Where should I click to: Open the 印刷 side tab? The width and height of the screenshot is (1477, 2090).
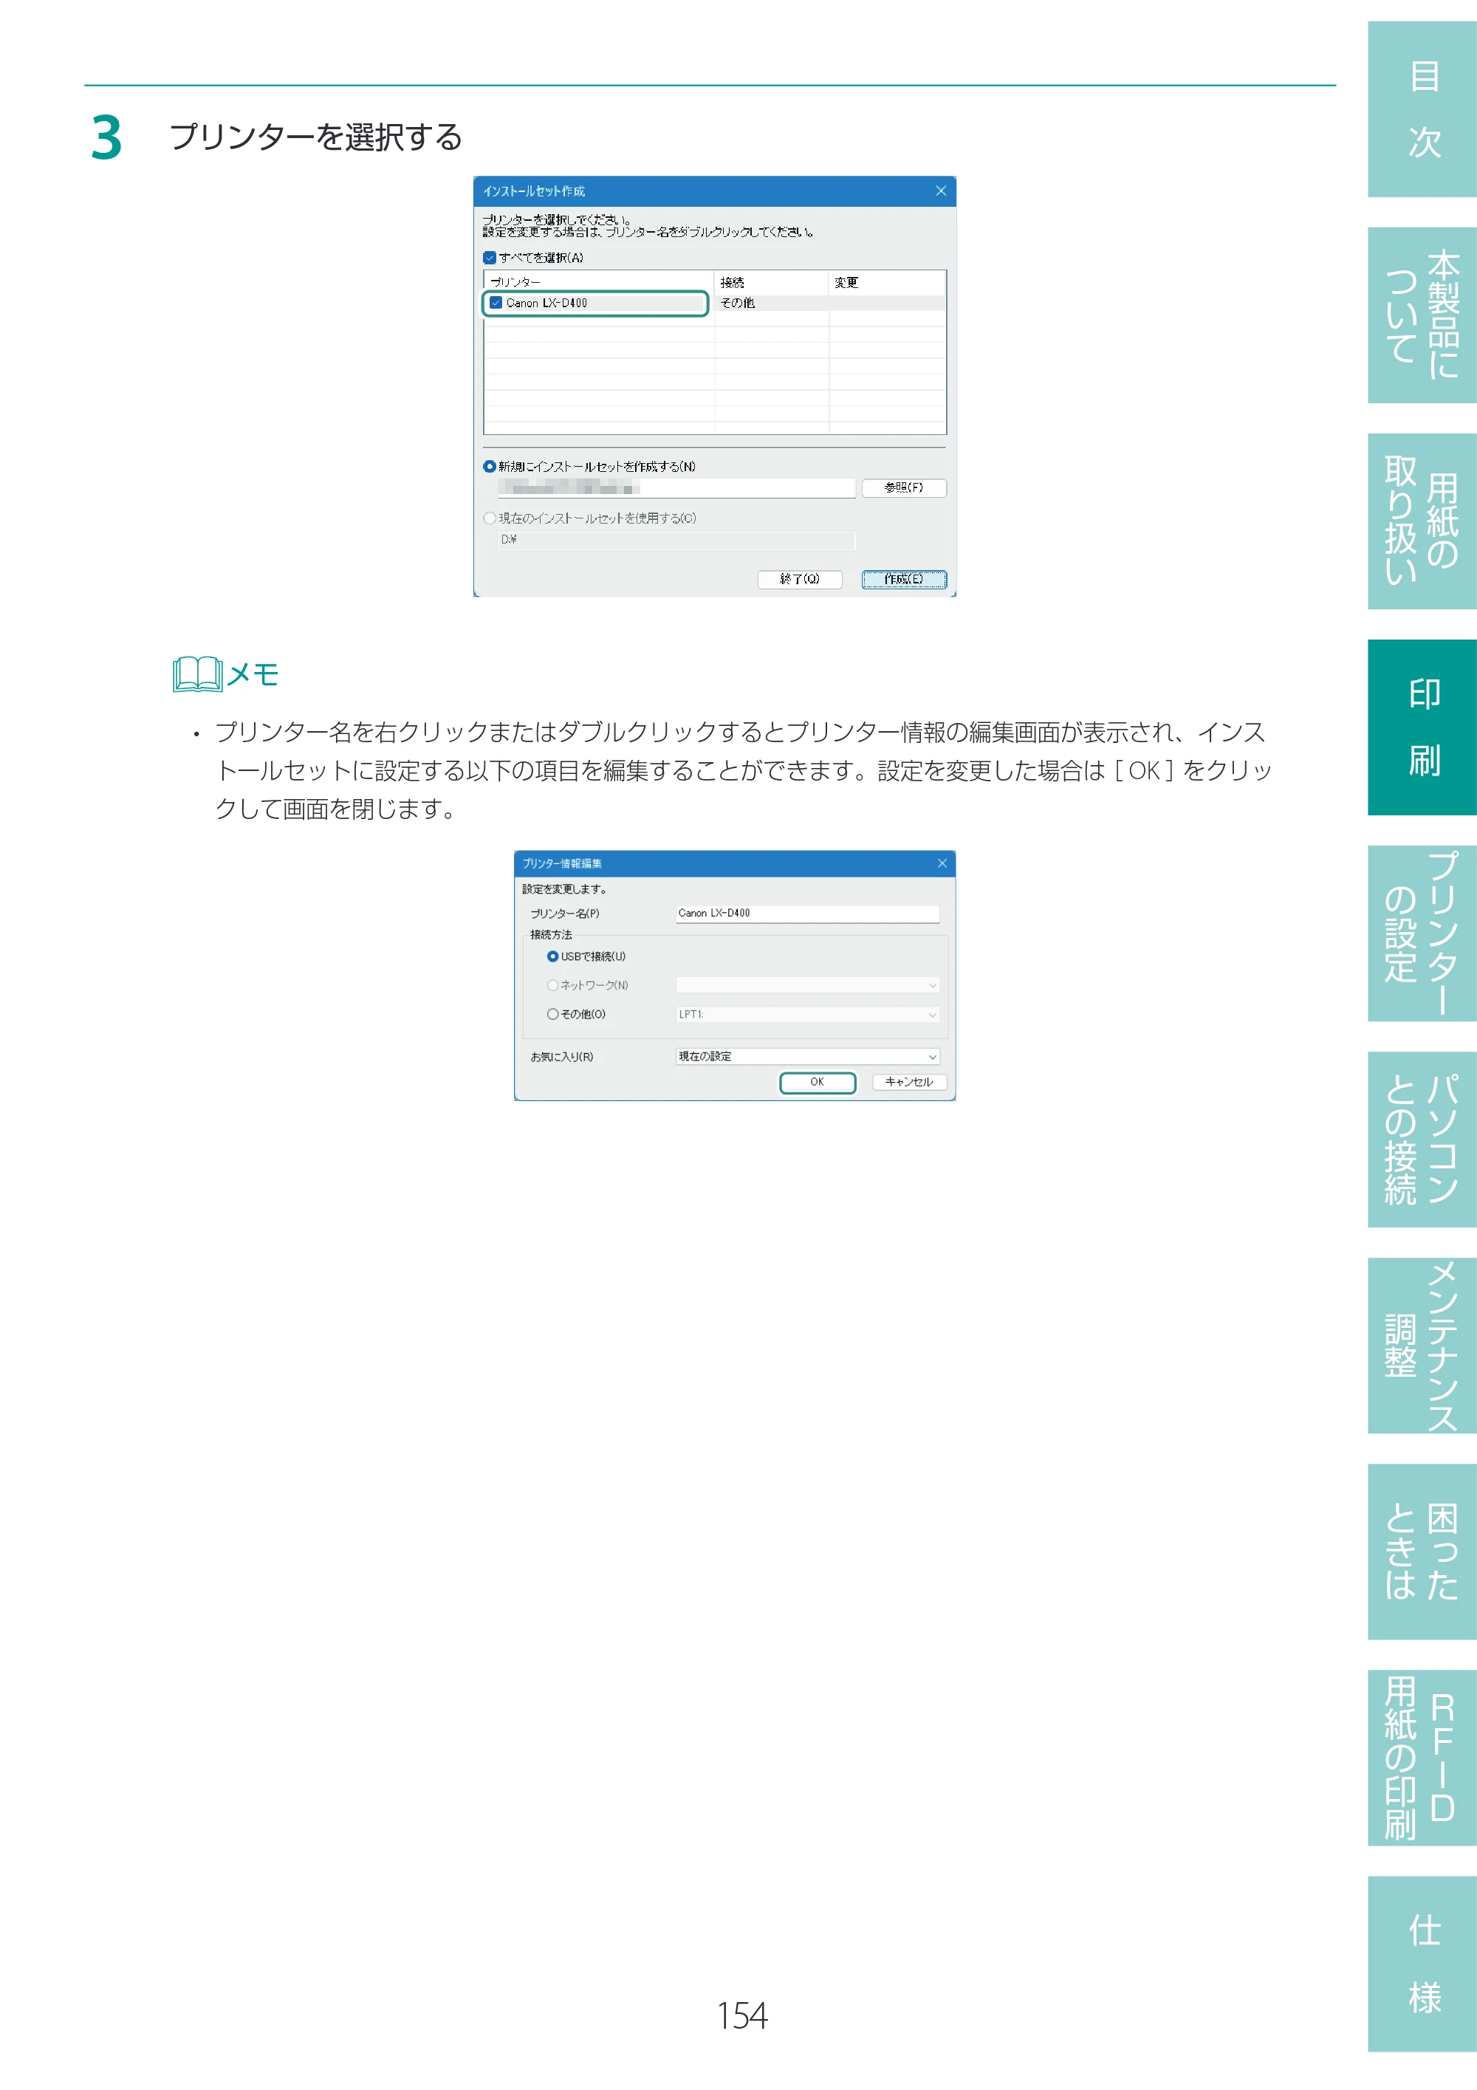(1422, 727)
